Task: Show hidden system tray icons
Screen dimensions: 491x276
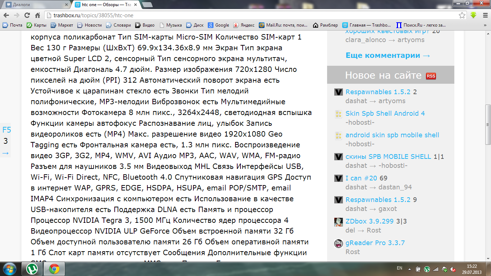Action: (x=409, y=269)
